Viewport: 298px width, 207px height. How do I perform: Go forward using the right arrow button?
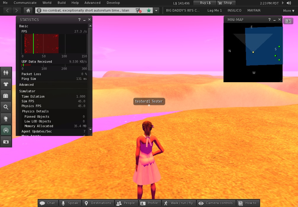[17, 10]
